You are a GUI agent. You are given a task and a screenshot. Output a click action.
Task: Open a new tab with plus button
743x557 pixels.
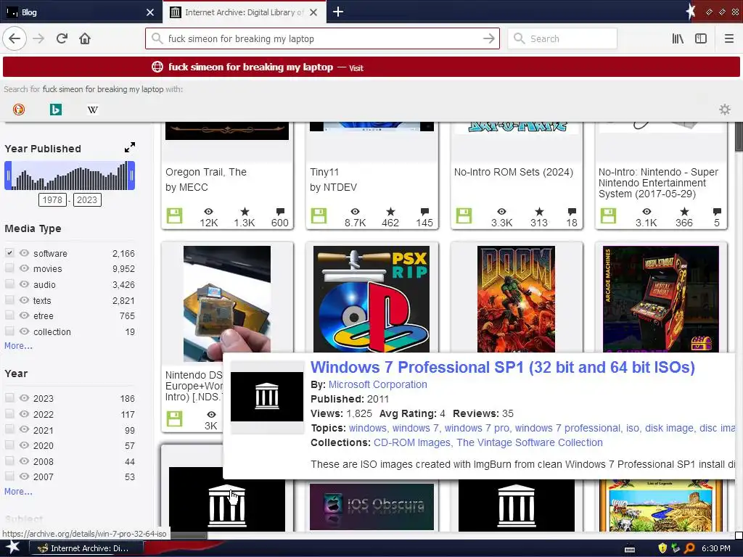pos(338,12)
